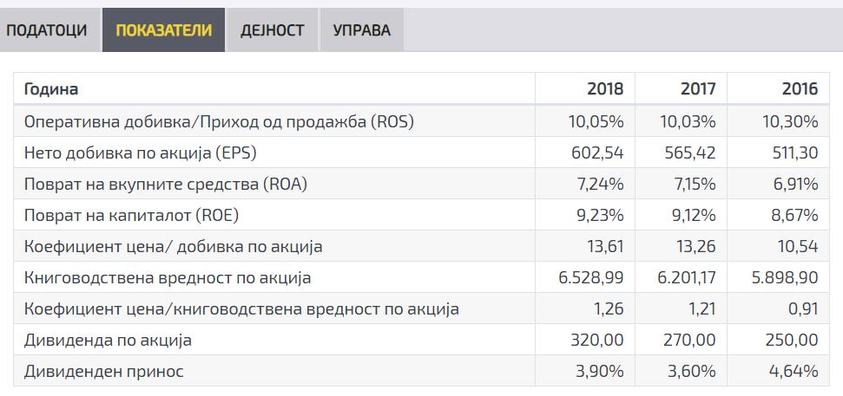This screenshot has width=843, height=396.
Task: Click the 2016 column header
Action: pyautogui.click(x=800, y=89)
